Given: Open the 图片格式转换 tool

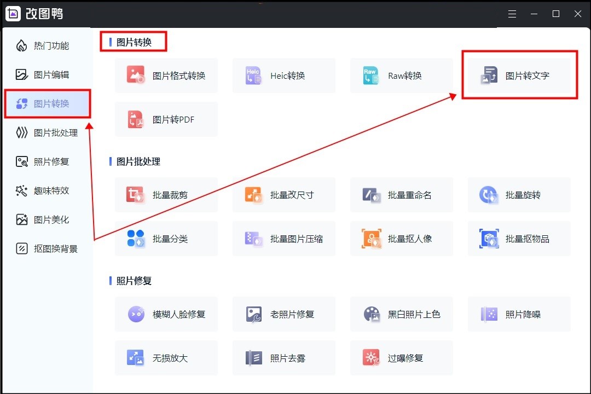Looking at the screenshot, I should click(x=166, y=76).
